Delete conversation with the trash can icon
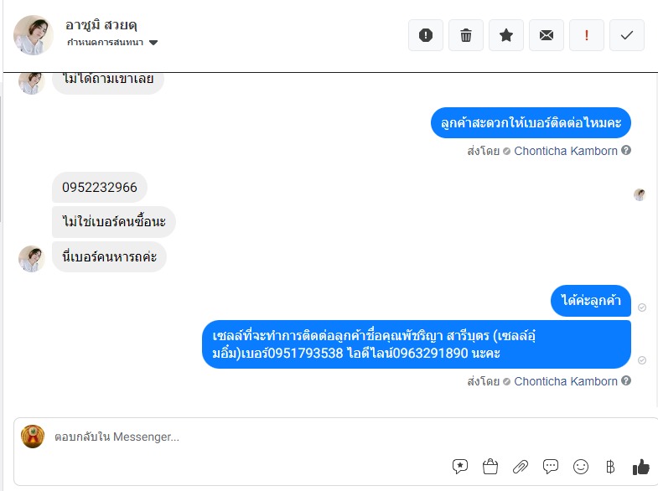The width and height of the screenshot is (658, 491). [466, 35]
